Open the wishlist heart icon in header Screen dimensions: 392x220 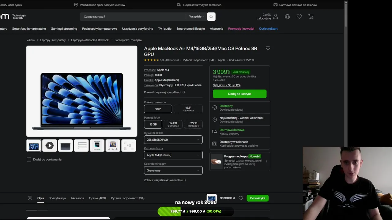click(x=299, y=16)
